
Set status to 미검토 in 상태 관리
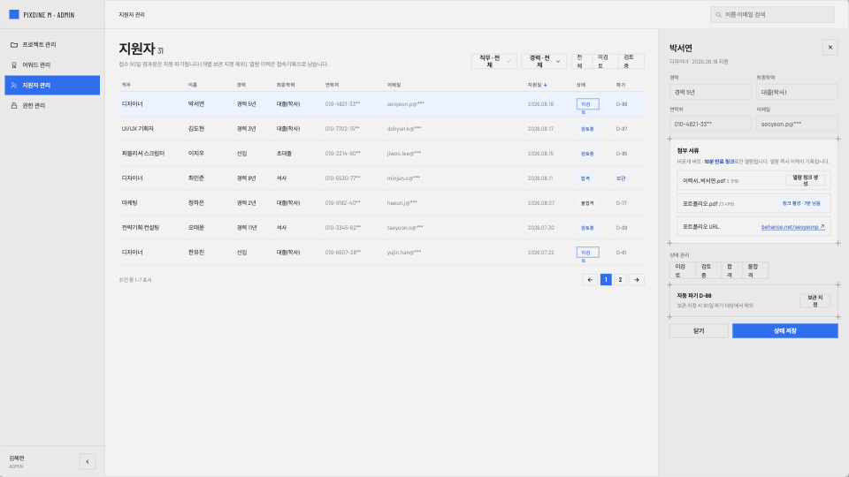tap(681, 270)
